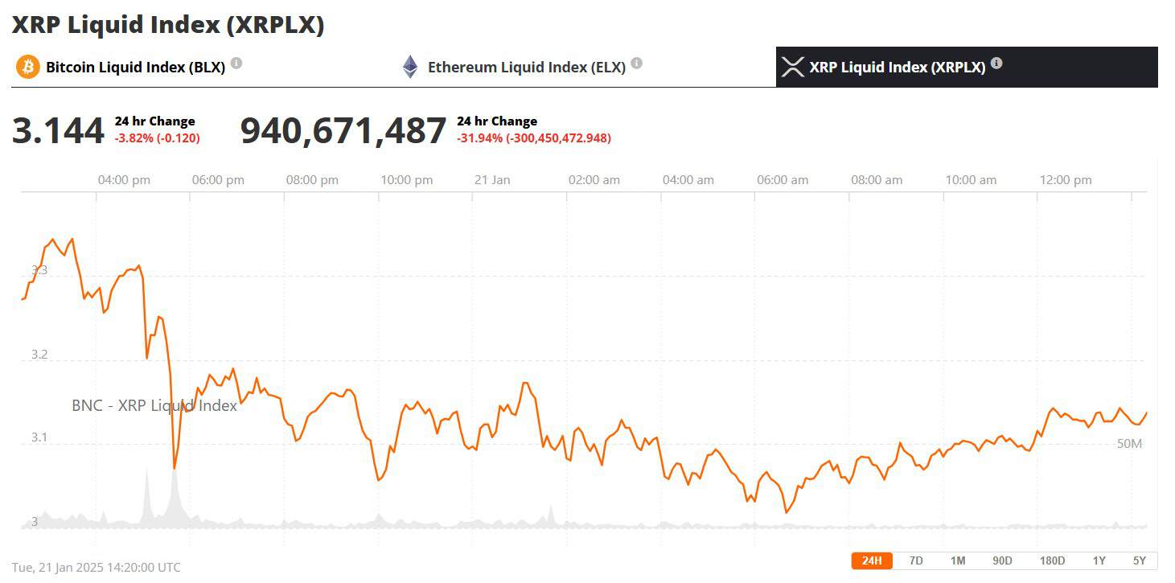Screen dimensions: 1175x583
Task: Open info icon beside Bitcoin Liquid Index
Action: click(x=236, y=63)
